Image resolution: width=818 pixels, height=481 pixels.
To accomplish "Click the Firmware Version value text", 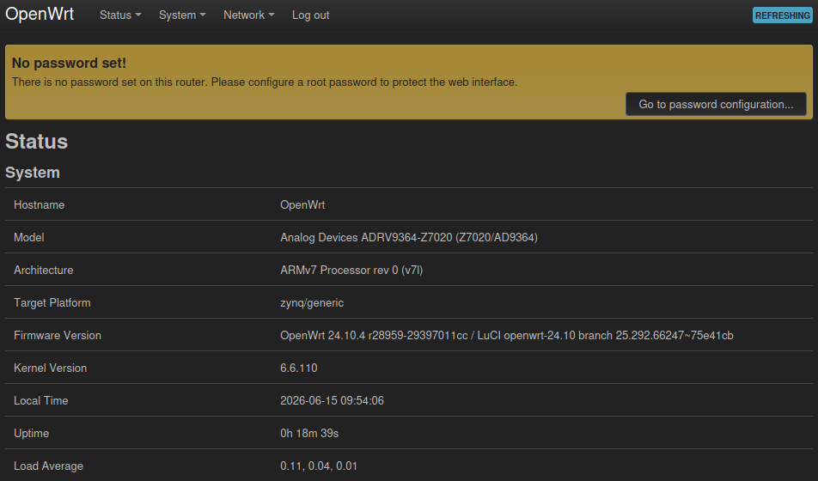I will click(x=507, y=336).
